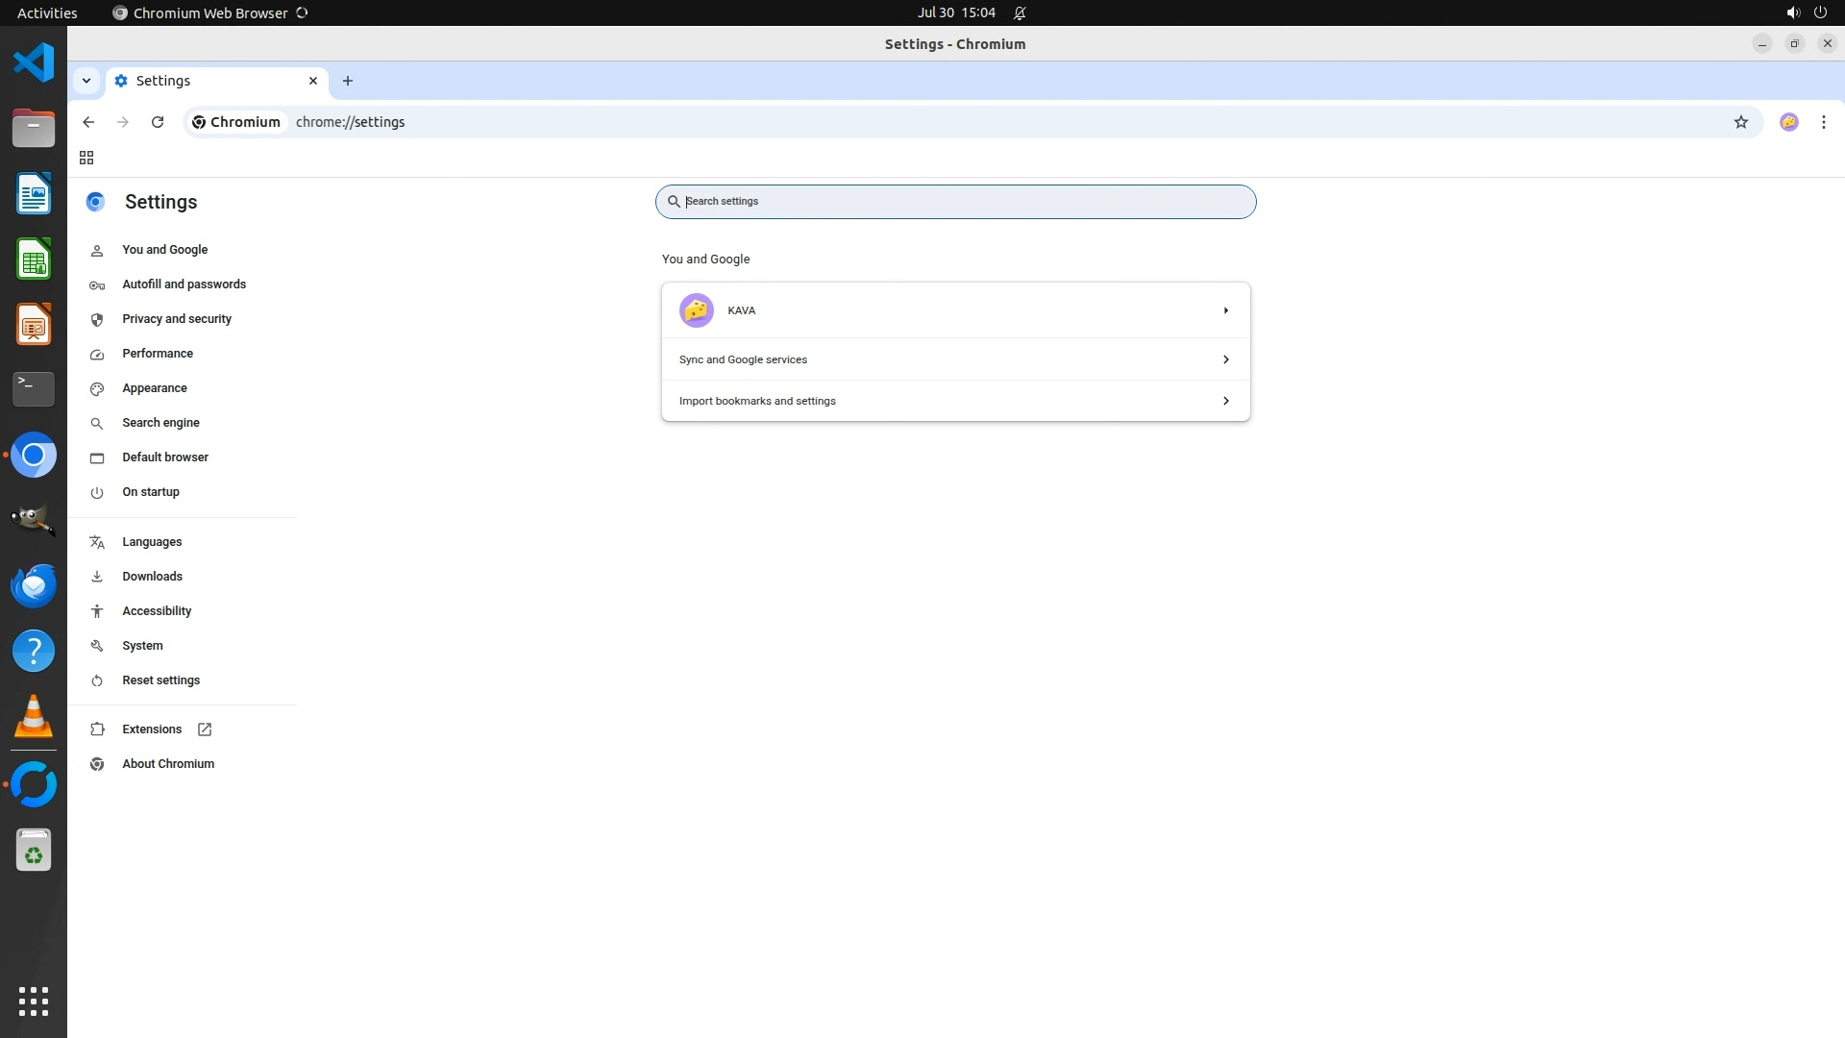Image resolution: width=1845 pixels, height=1038 pixels.
Task: Close the Settings tab
Action: [x=312, y=81]
